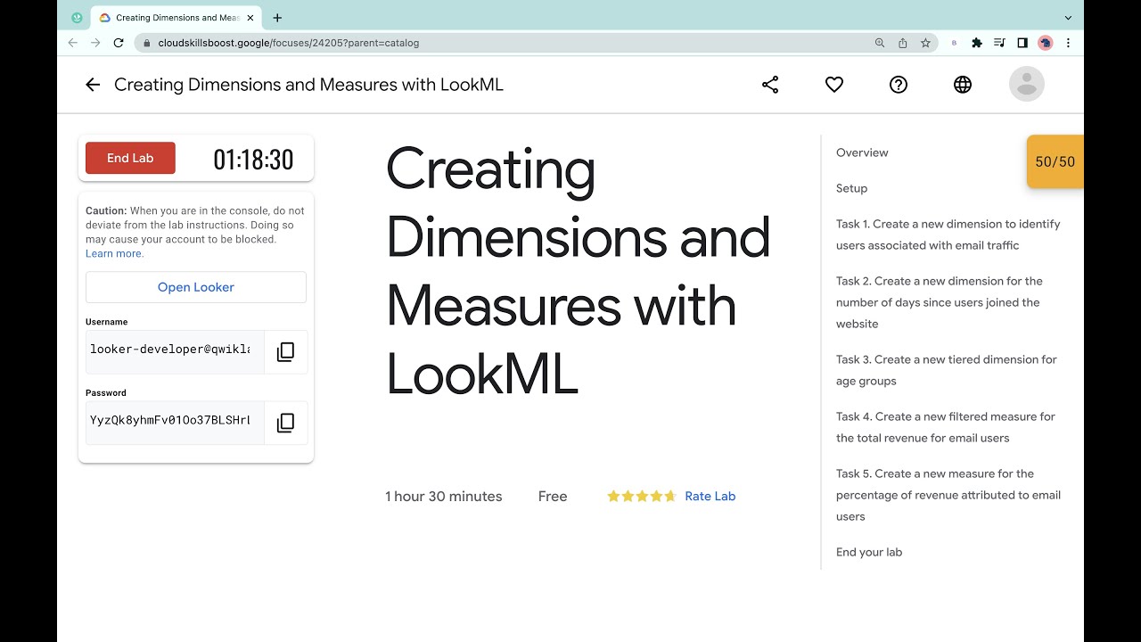Click the media control music list icon

tap(999, 43)
